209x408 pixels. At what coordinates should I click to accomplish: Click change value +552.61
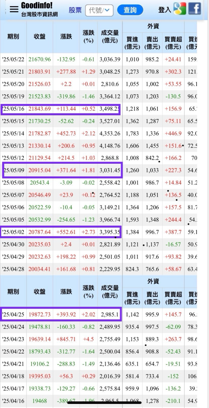[x=66, y=232]
